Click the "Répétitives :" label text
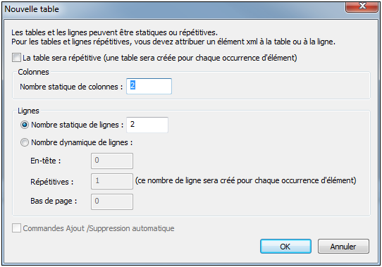The width and height of the screenshot is (382, 267). coord(52,182)
